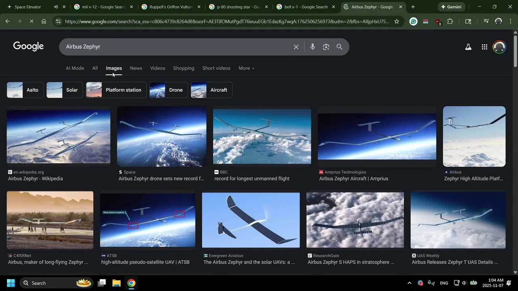Open the Extensions puzzle icon

450,21
